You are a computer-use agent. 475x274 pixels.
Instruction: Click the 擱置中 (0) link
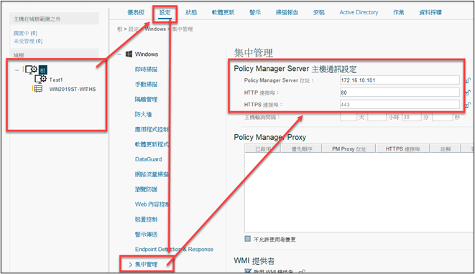25,33
